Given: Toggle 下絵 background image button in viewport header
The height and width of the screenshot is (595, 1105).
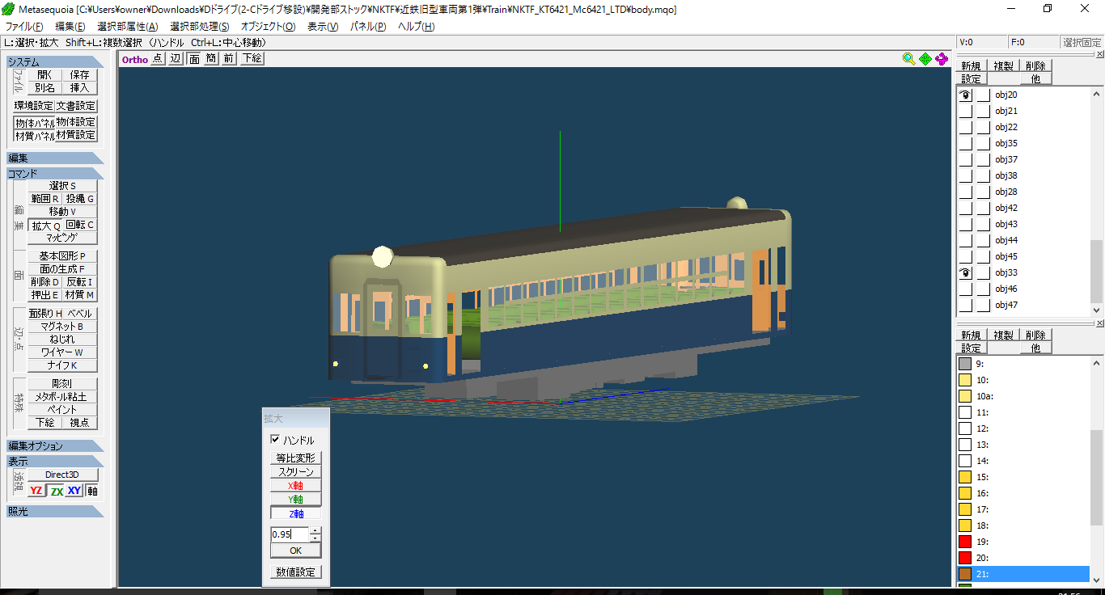Looking at the screenshot, I should [252, 58].
